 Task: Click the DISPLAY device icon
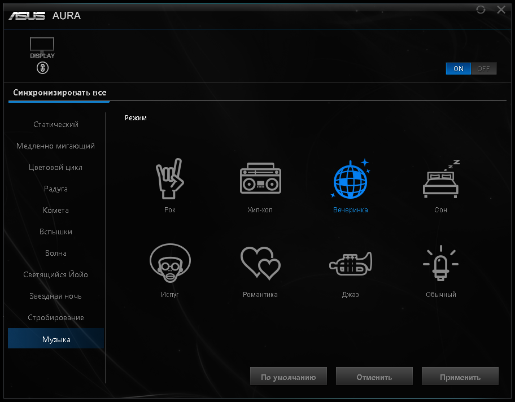42,48
